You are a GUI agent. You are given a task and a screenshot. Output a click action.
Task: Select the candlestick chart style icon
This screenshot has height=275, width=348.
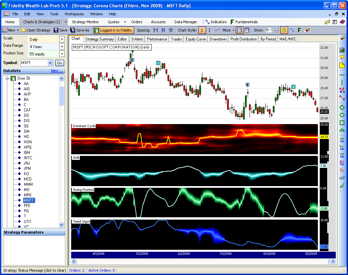[x=202, y=30]
